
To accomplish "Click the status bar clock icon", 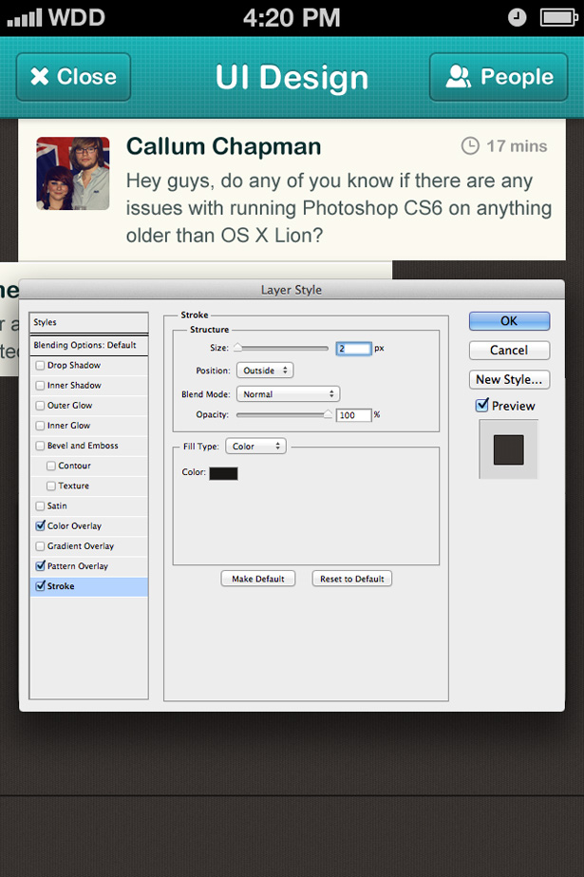I will click(x=518, y=17).
